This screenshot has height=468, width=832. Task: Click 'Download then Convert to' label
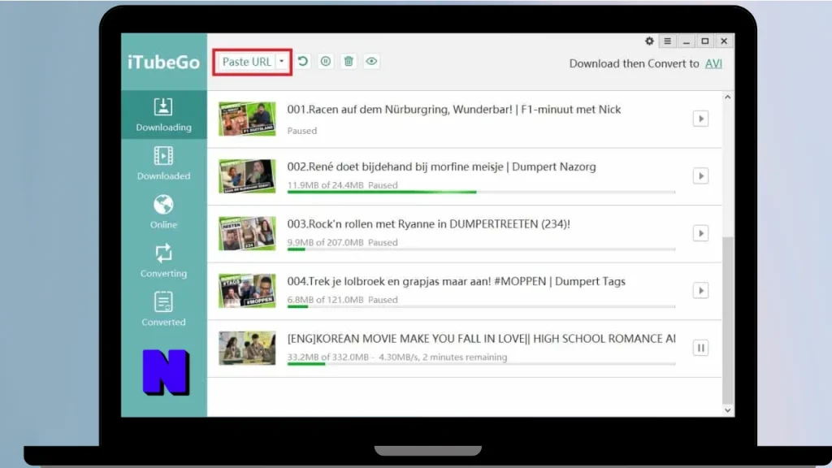coord(634,63)
